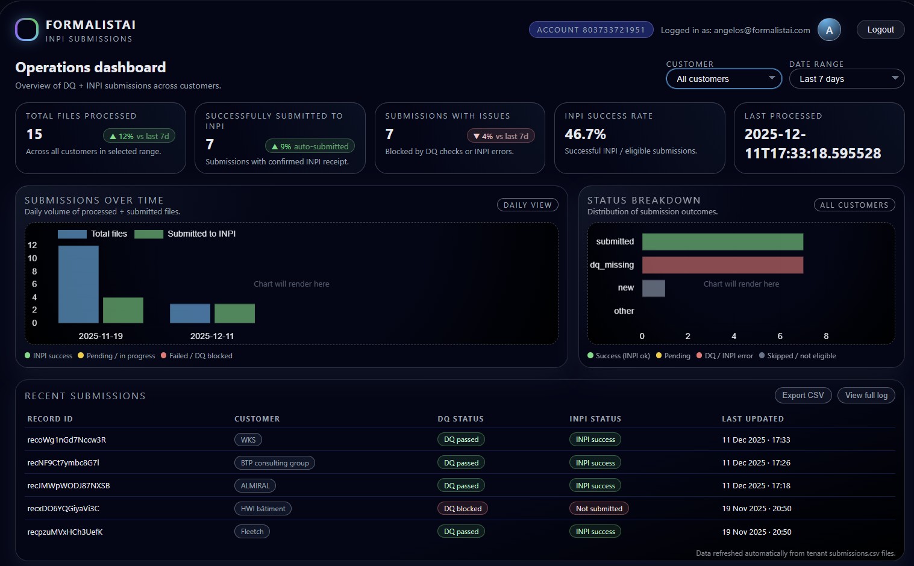Open the Last 7 days date range dropdown

click(x=847, y=78)
